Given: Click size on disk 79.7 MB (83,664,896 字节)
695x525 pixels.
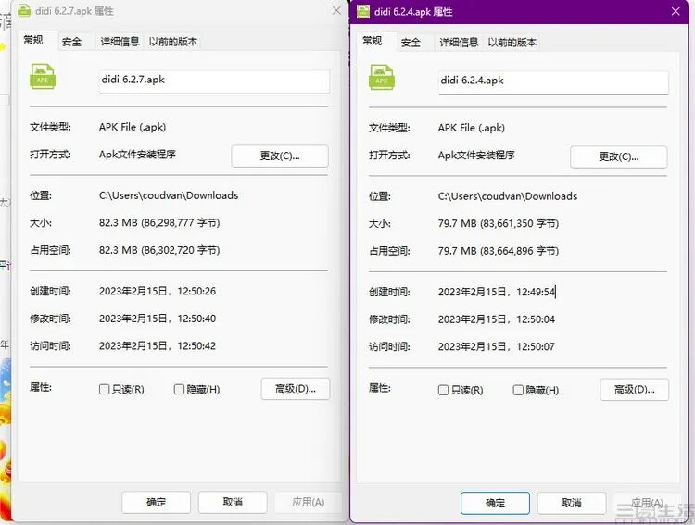Looking at the screenshot, I should click(x=499, y=251).
